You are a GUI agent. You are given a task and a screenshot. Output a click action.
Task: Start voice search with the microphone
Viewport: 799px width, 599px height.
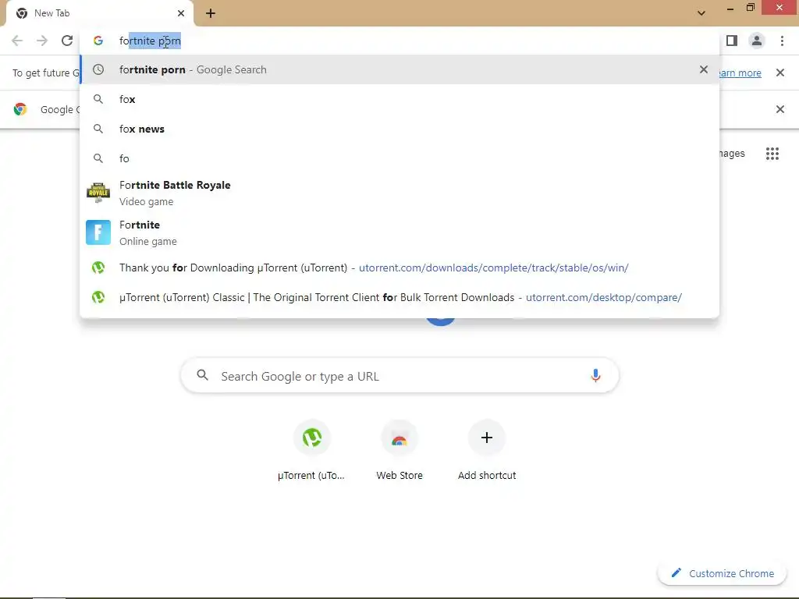(595, 377)
